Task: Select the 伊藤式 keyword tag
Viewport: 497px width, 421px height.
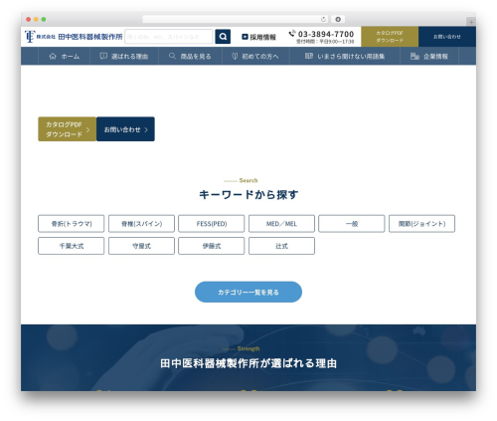Action: pos(212,246)
